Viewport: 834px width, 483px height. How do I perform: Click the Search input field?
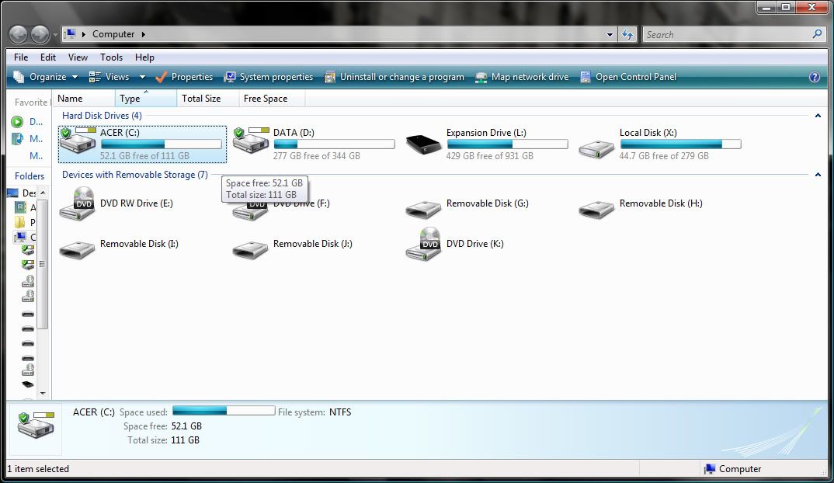tap(727, 35)
